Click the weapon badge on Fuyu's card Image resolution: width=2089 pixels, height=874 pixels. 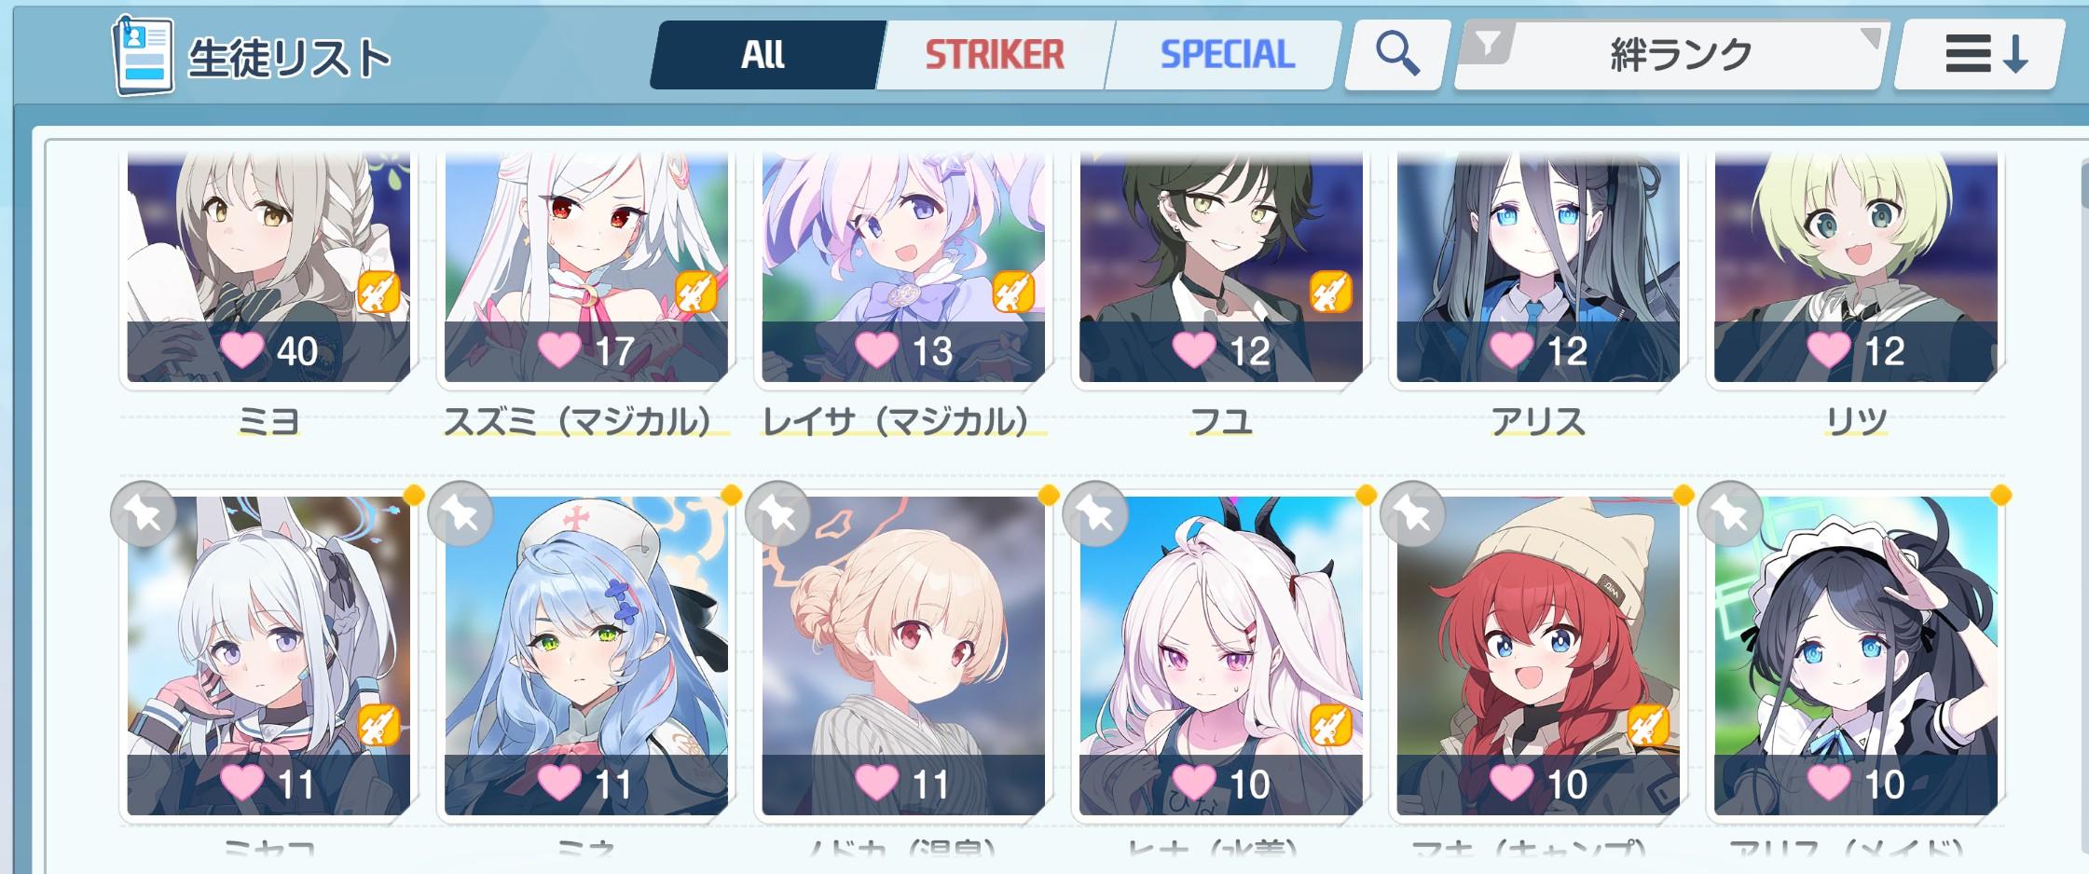click(1331, 293)
